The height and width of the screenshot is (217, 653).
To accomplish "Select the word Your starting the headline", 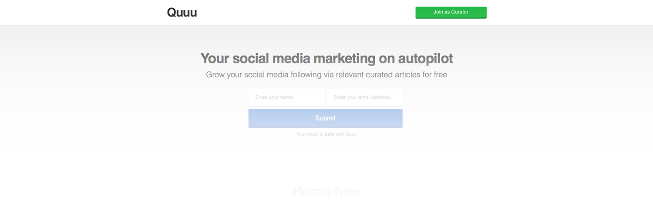I will [x=215, y=58].
